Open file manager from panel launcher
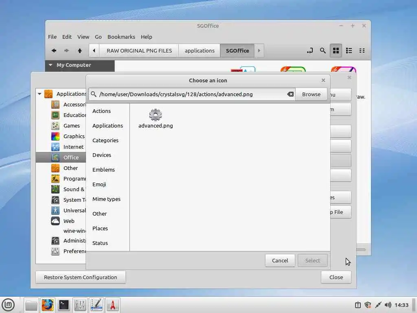This screenshot has width=417, height=313. tap(31, 305)
